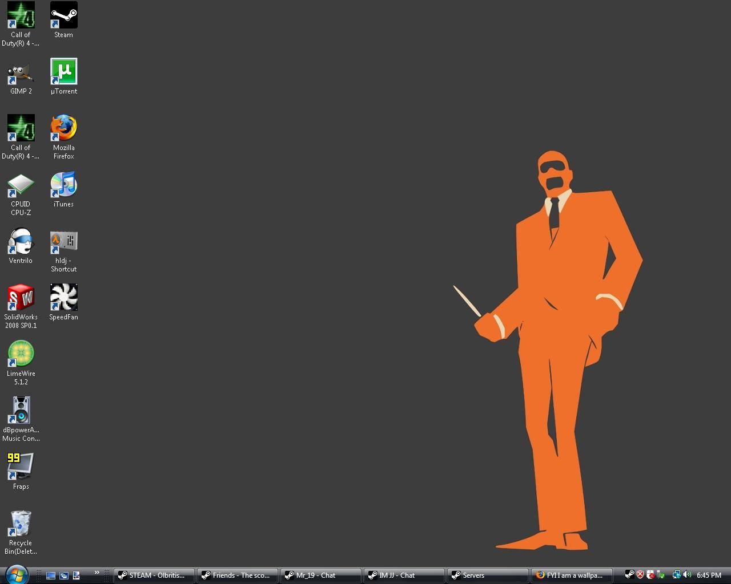Click the Steam icon in system tray
The image size is (731, 584).
click(x=629, y=575)
